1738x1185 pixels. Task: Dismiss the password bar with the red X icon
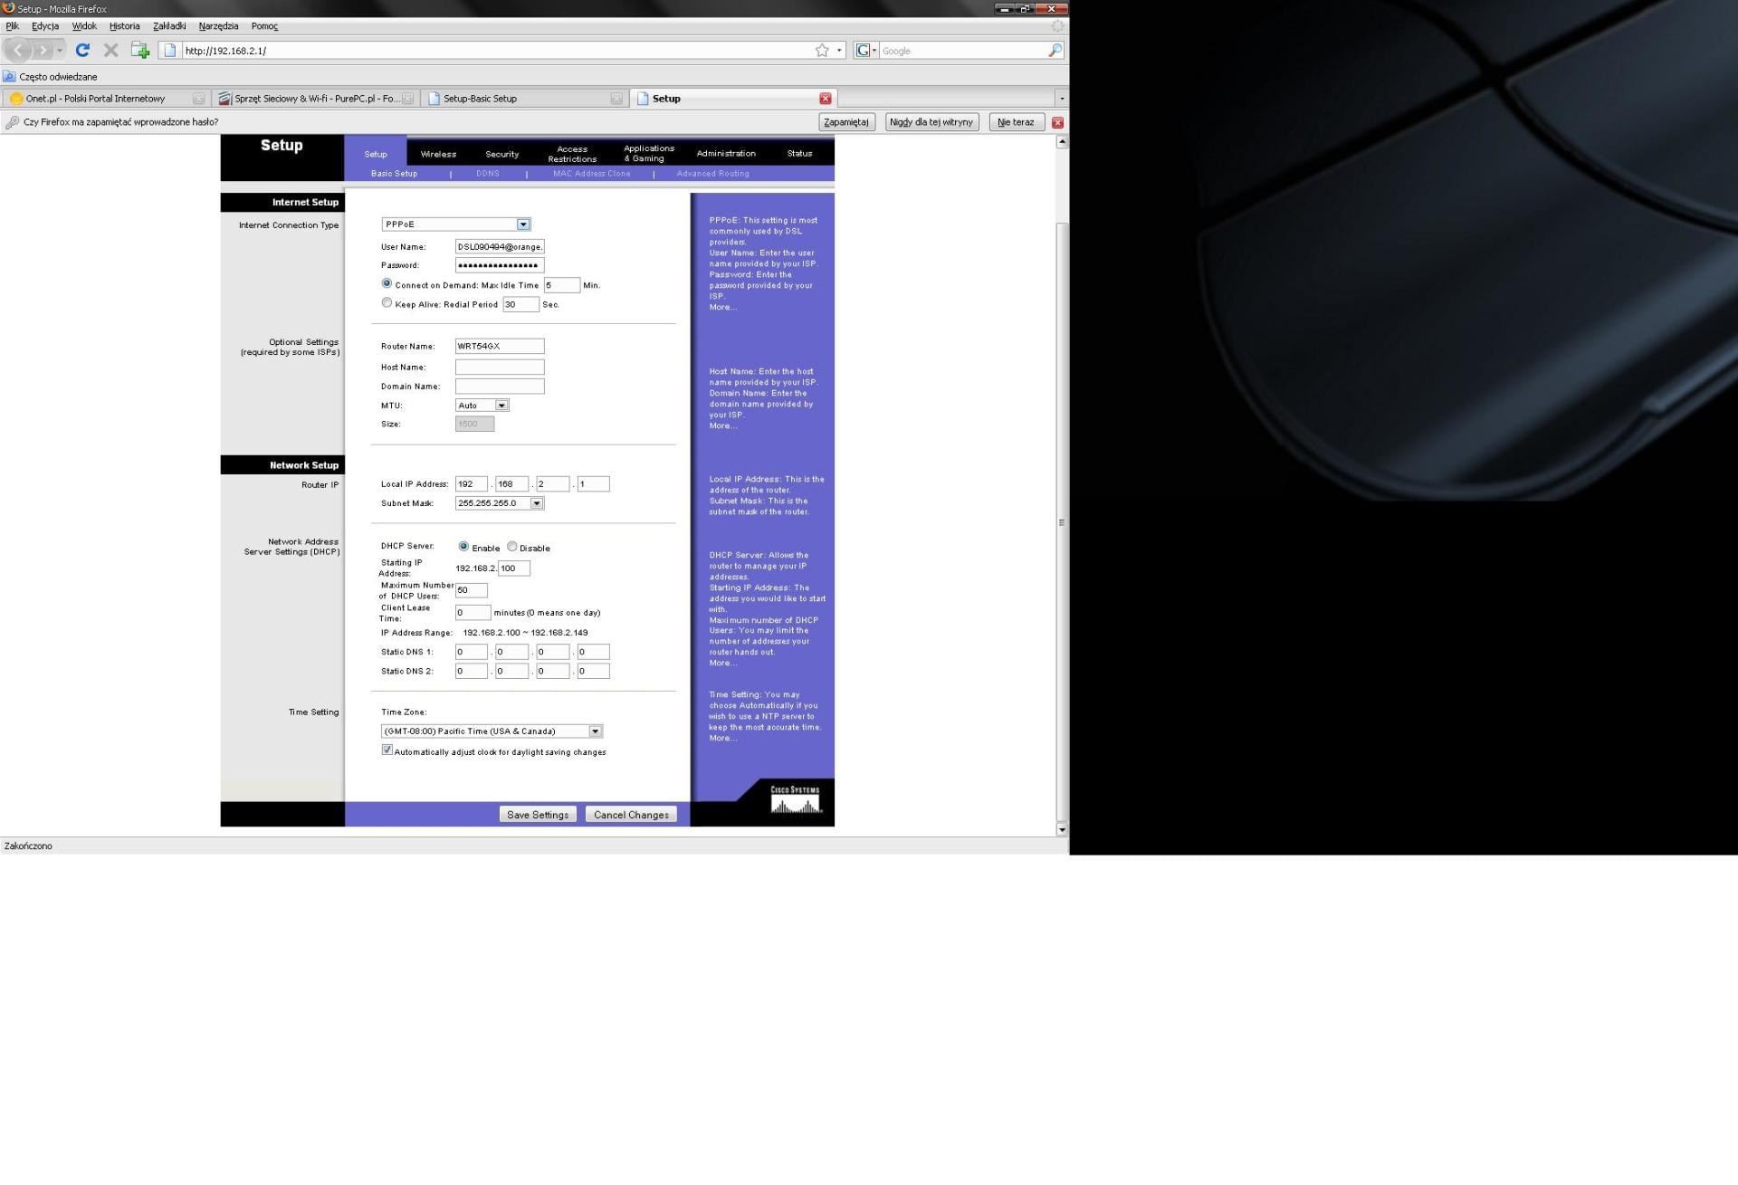[x=1057, y=122]
